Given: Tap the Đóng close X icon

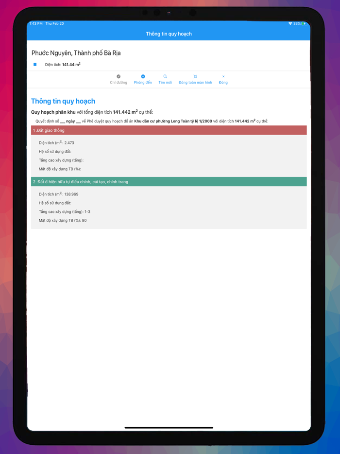Looking at the screenshot, I should point(223,76).
